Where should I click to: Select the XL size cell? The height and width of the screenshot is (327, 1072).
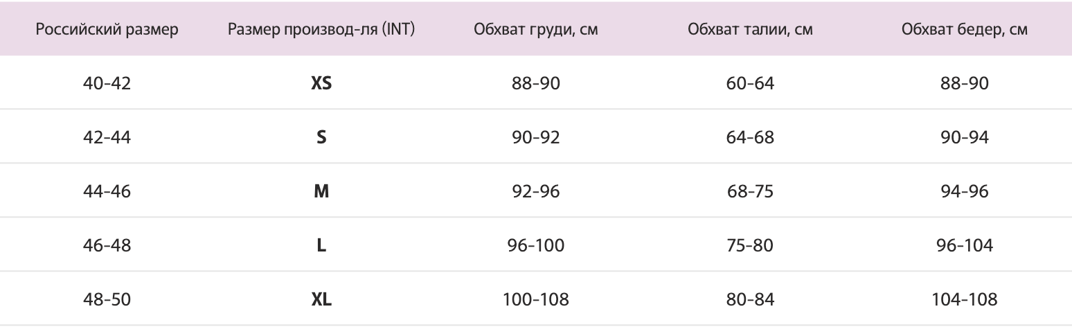(x=321, y=299)
